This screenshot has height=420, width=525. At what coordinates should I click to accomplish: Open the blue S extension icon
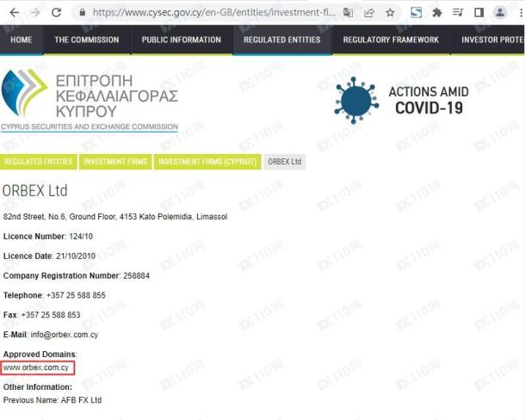(417, 13)
